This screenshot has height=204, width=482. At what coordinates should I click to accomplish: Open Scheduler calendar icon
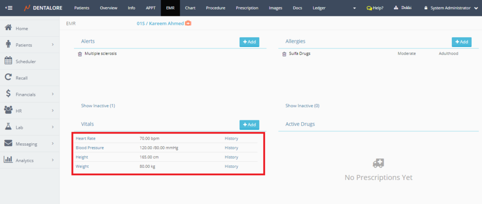pyautogui.click(x=8, y=61)
